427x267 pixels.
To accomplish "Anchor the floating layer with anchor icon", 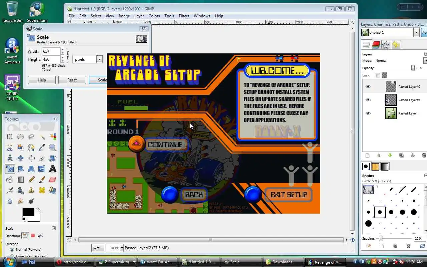I will pyautogui.click(x=413, y=155).
